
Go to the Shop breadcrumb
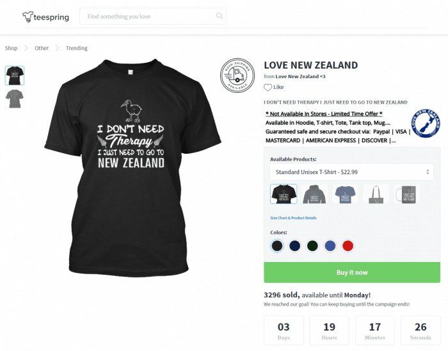point(11,48)
